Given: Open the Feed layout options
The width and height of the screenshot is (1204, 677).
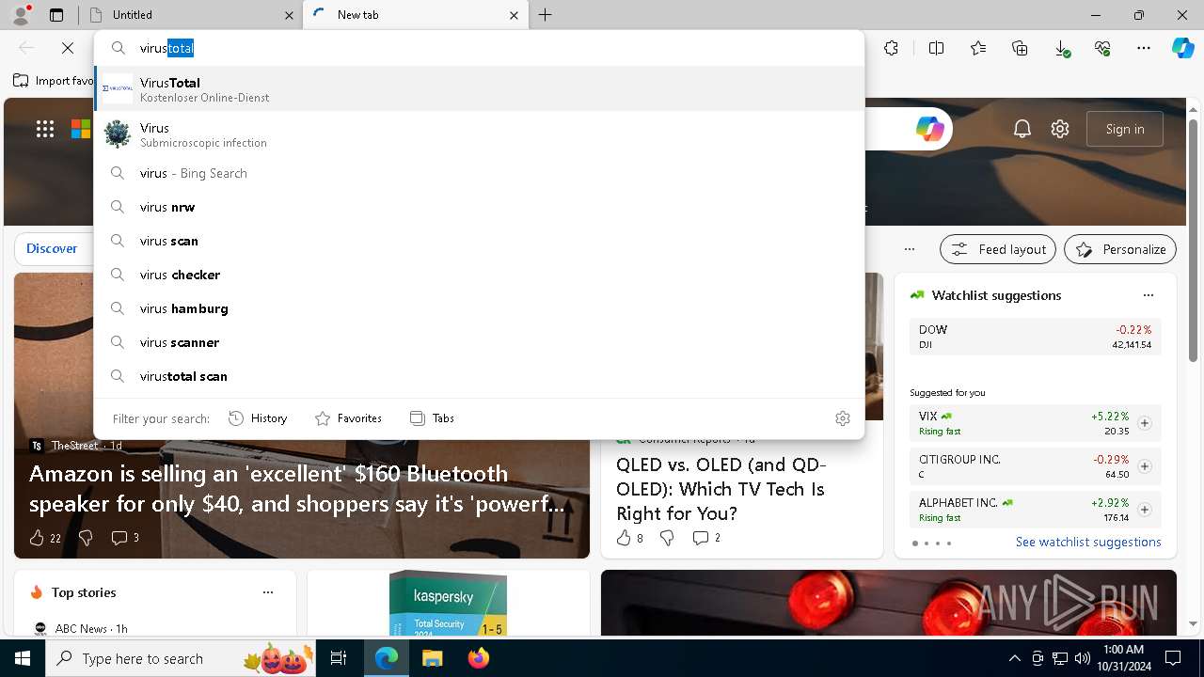Looking at the screenshot, I should coord(998,249).
